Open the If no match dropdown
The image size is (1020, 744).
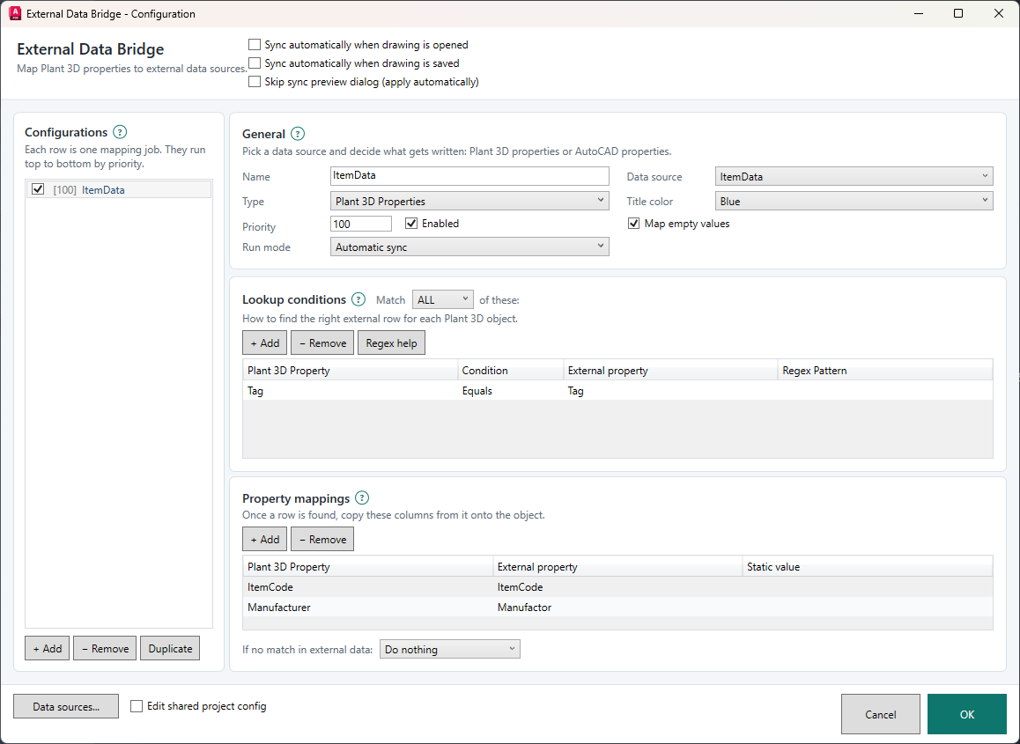point(450,649)
